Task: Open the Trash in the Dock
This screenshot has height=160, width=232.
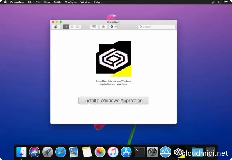Action: tap(211, 152)
